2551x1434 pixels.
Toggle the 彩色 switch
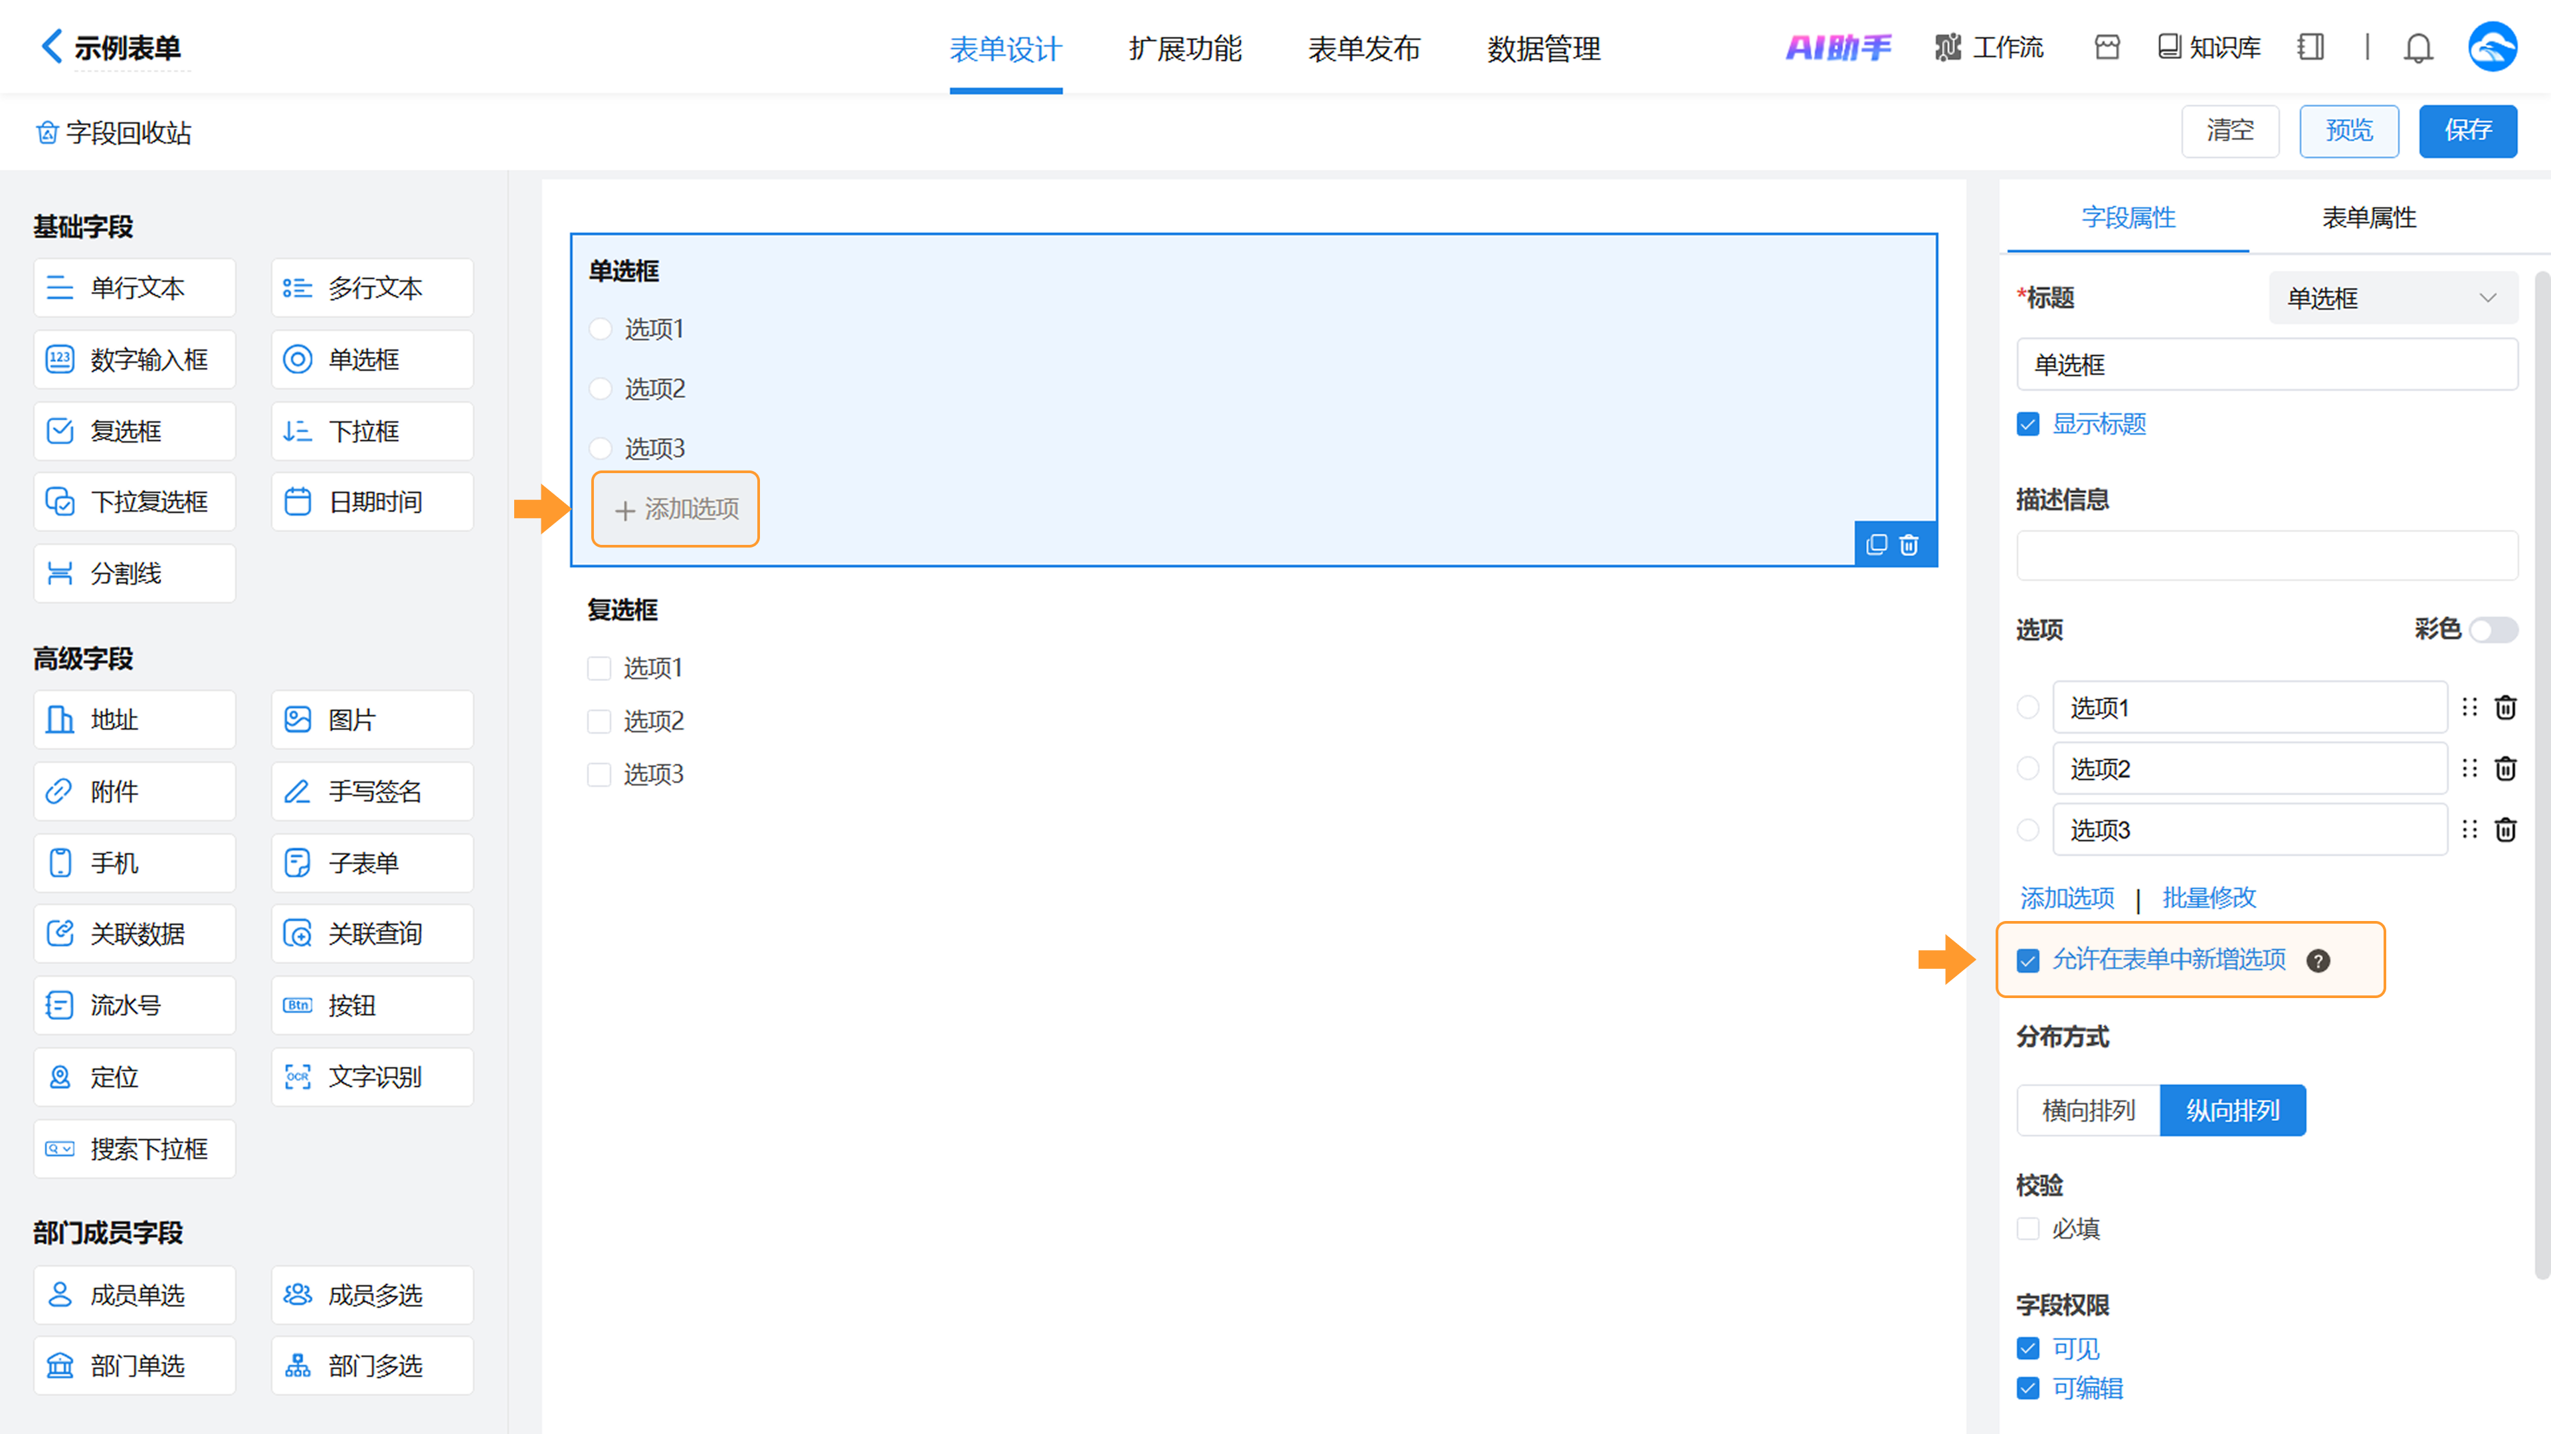[2494, 630]
